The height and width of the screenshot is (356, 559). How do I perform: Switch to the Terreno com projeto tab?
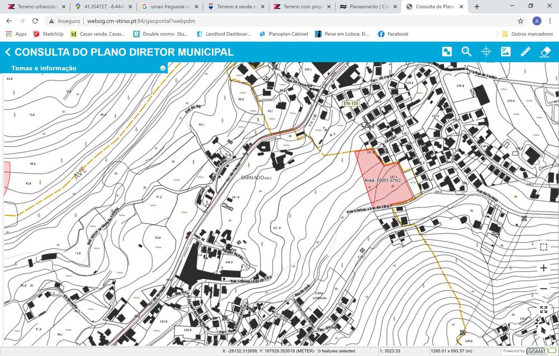[x=302, y=6]
